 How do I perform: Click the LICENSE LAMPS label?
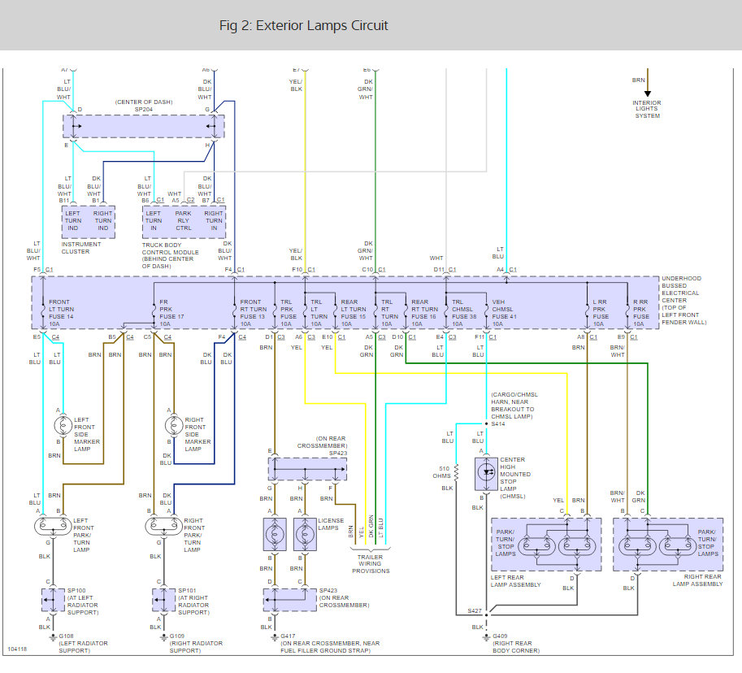click(331, 524)
